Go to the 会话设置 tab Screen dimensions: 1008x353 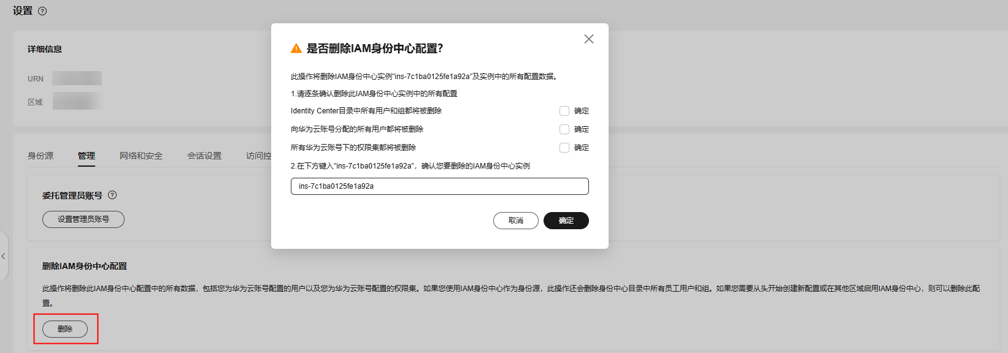click(204, 156)
